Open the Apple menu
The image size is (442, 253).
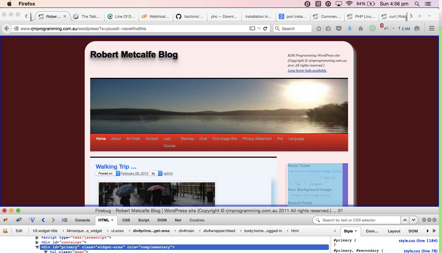point(9,4)
